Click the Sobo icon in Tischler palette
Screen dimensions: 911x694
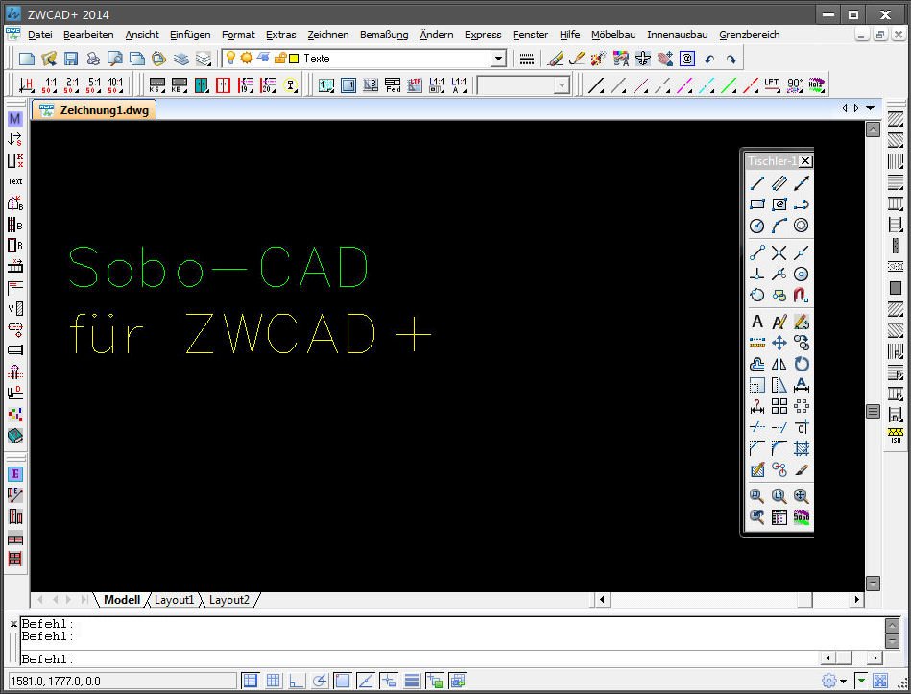pos(802,516)
